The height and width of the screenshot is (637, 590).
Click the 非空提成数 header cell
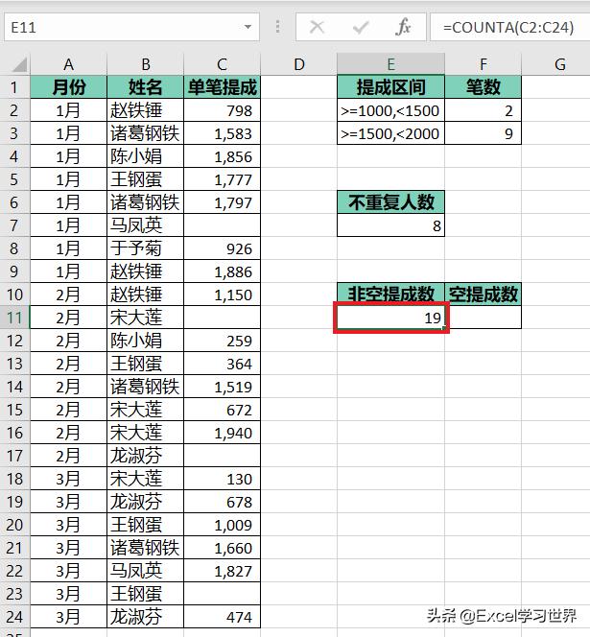pos(390,295)
